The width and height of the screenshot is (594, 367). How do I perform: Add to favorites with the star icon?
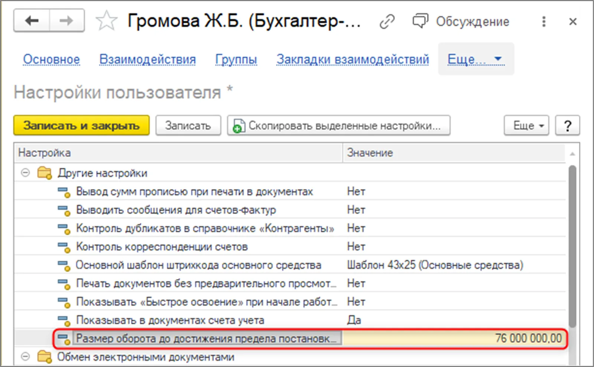click(107, 21)
